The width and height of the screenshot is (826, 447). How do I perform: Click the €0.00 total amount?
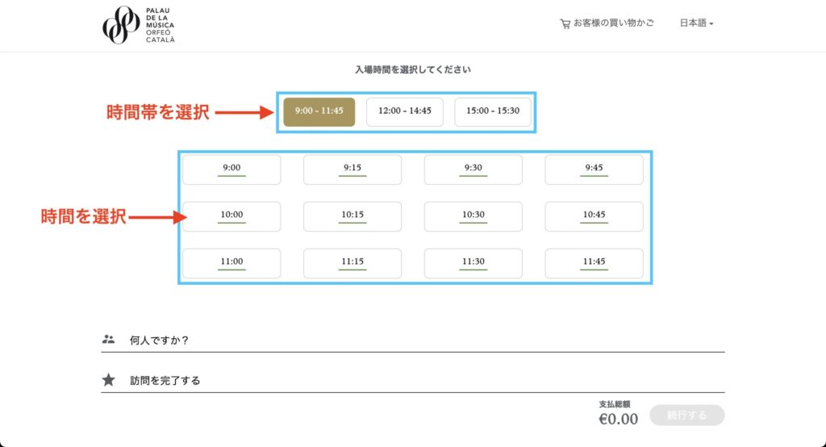click(618, 419)
